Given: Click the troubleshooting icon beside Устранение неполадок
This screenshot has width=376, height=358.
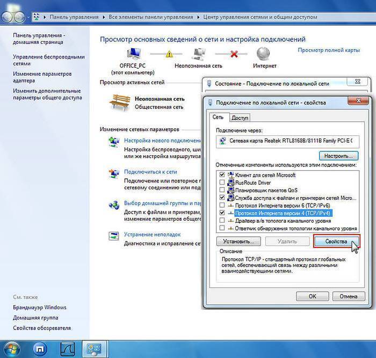Looking at the screenshot, I should click(114, 236).
